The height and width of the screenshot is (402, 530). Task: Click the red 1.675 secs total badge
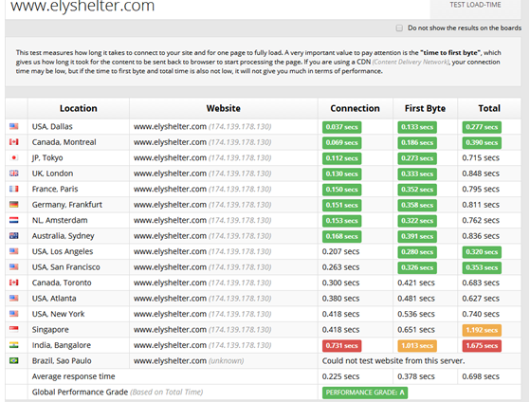pos(482,346)
